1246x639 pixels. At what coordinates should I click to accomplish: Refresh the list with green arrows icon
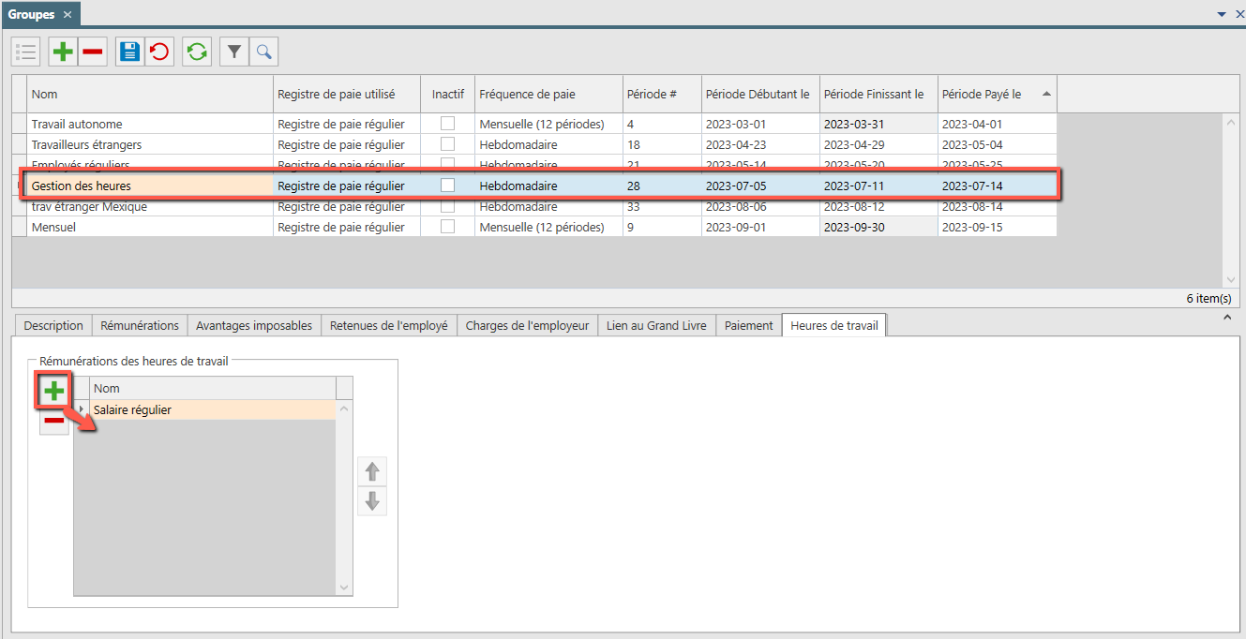point(197,52)
